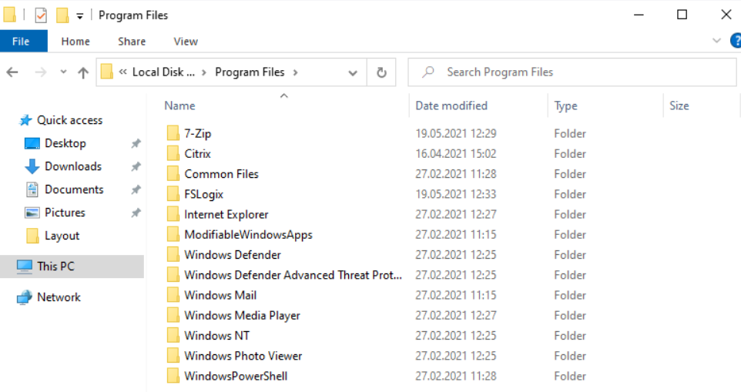Click the Properties quick access toolbar icon
The image size is (741, 392).
[41, 15]
